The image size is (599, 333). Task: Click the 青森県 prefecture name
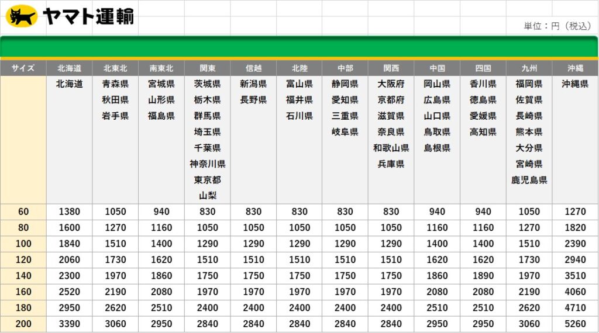(x=115, y=84)
